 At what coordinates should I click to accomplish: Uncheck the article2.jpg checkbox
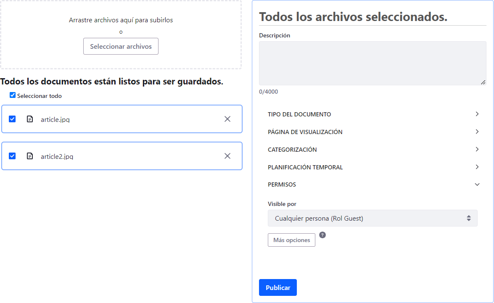[12, 156]
